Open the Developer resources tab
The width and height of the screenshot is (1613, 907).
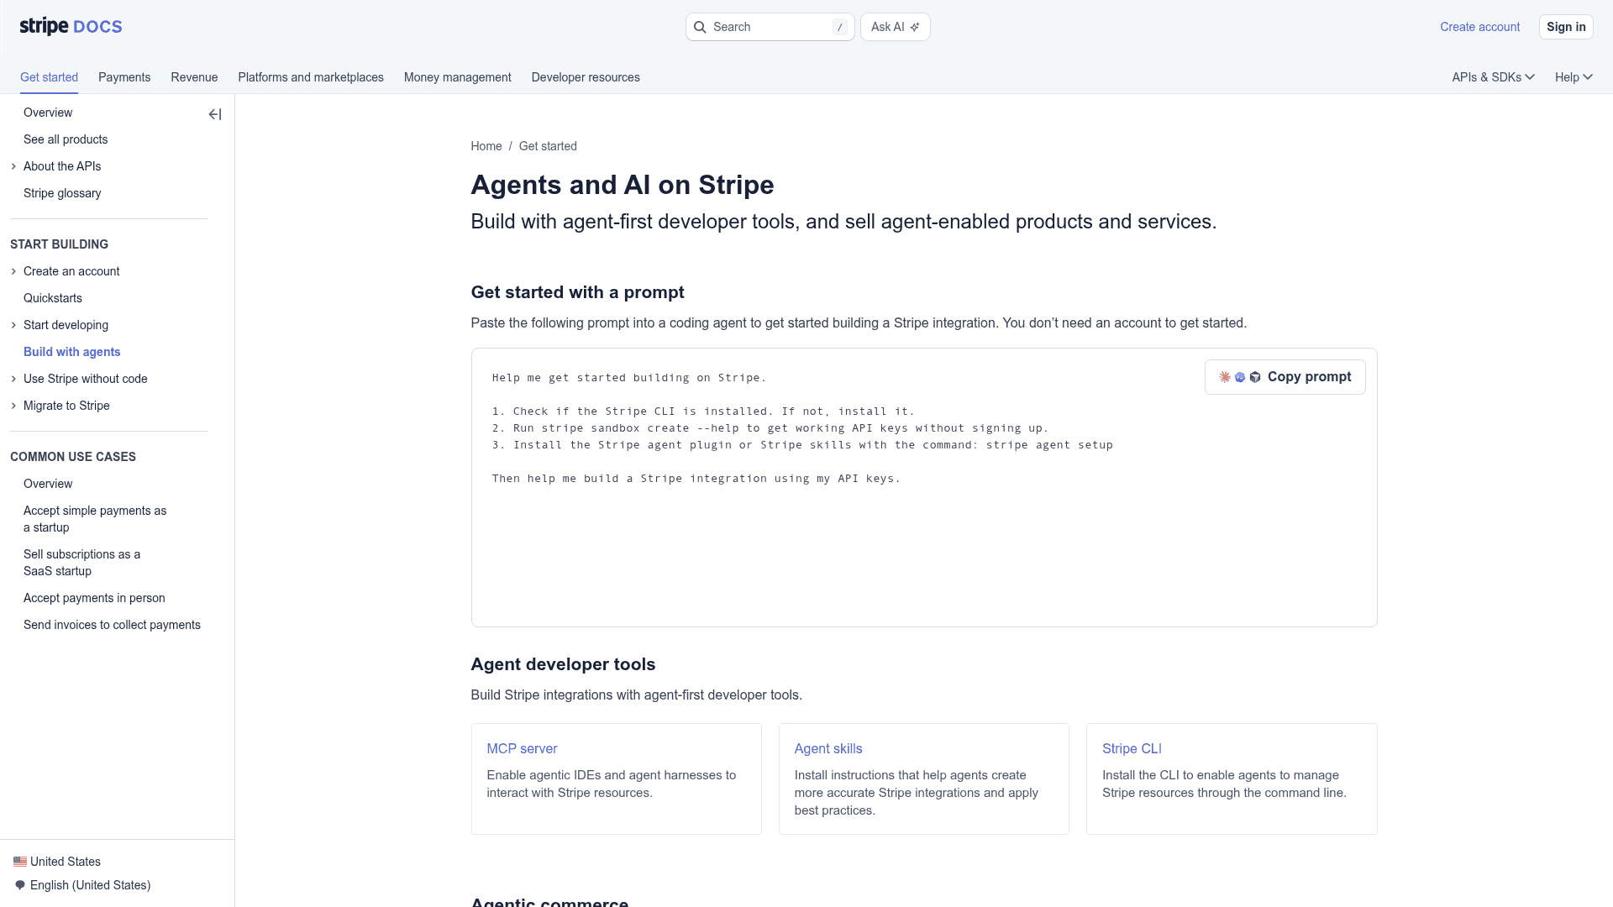[x=586, y=77]
